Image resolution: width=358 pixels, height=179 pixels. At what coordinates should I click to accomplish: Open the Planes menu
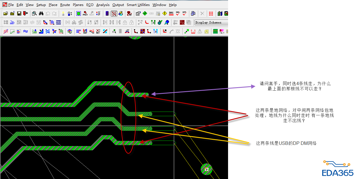pyautogui.click(x=78, y=5)
